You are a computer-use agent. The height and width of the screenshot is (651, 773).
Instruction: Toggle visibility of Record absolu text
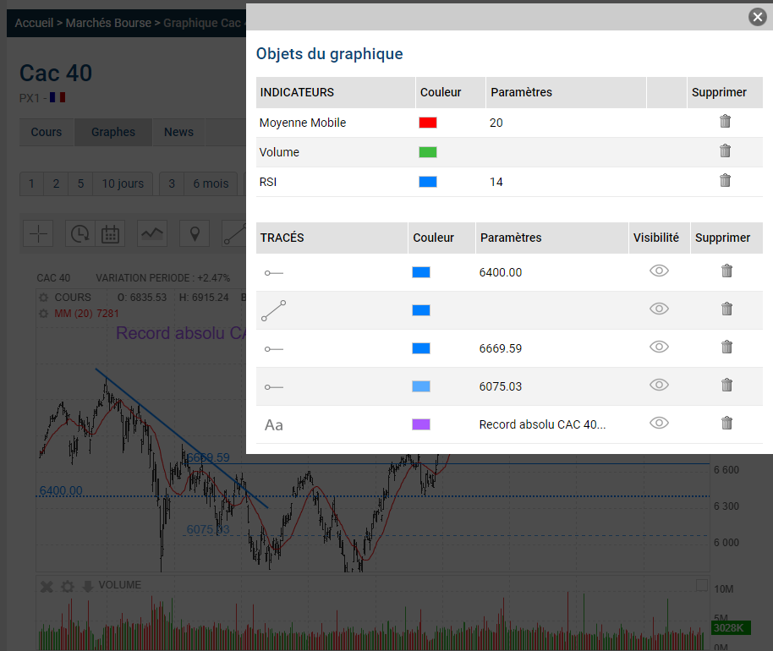pyautogui.click(x=659, y=423)
